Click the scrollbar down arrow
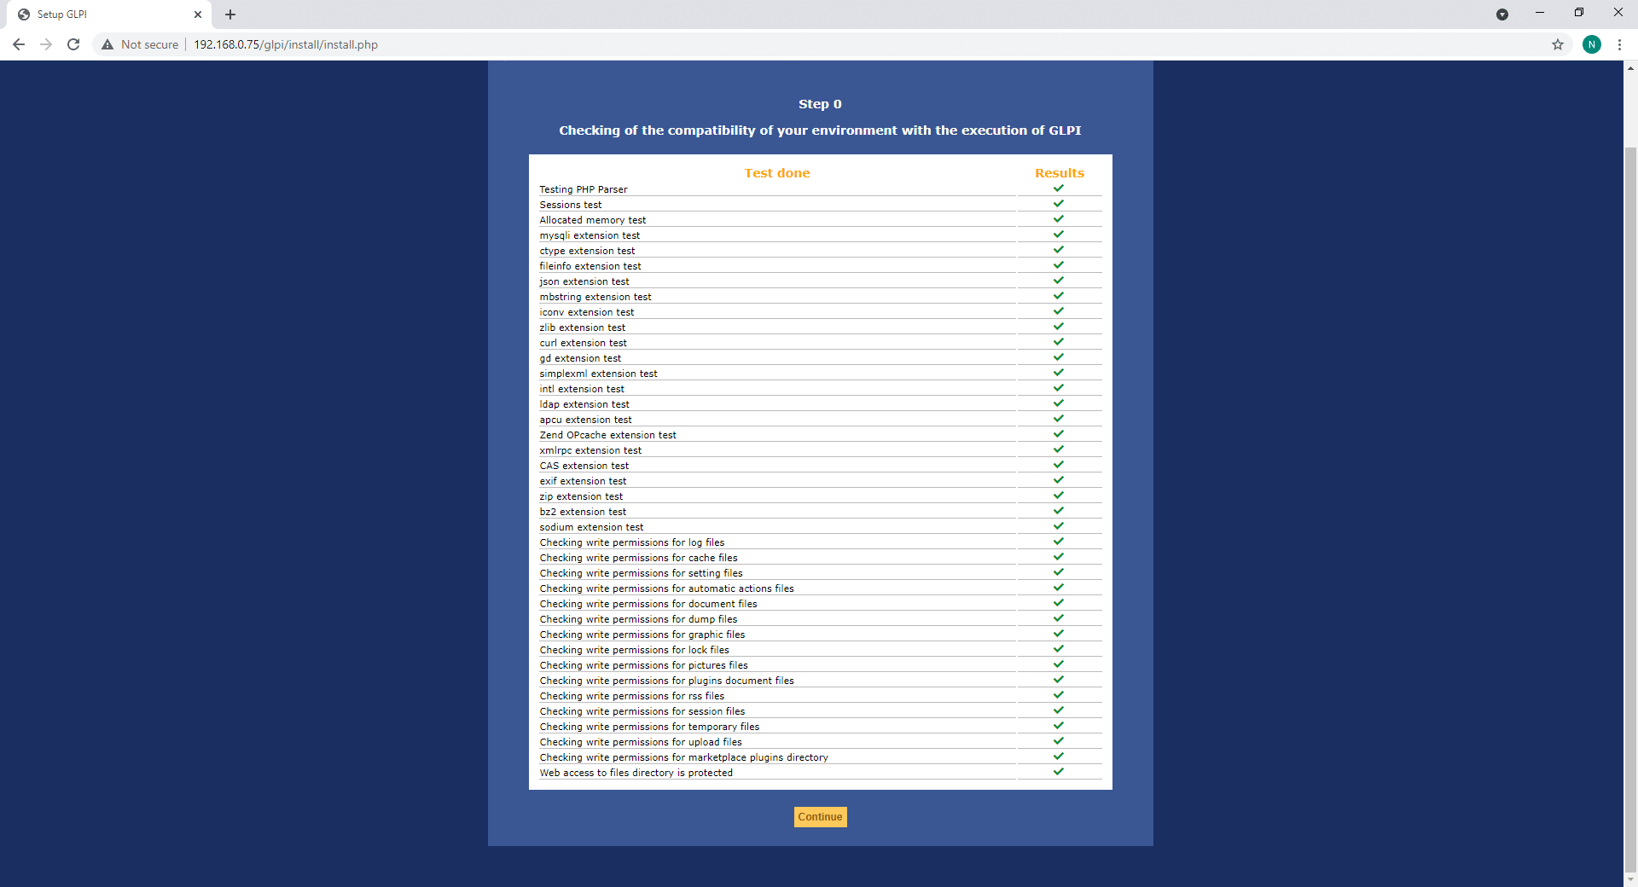 pyautogui.click(x=1630, y=879)
